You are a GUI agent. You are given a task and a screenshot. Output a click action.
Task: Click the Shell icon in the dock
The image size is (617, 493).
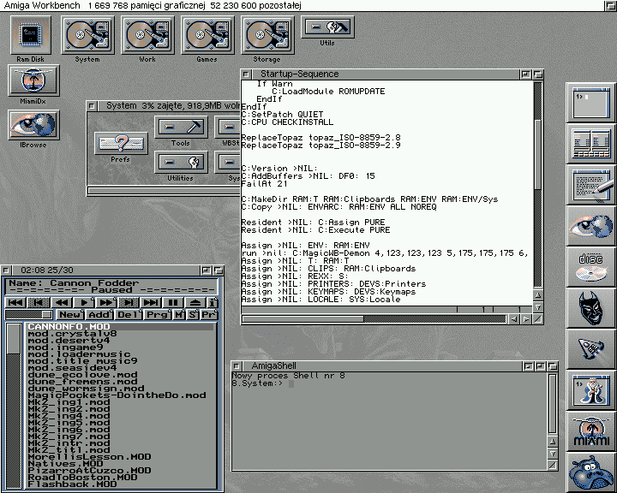tap(590, 103)
